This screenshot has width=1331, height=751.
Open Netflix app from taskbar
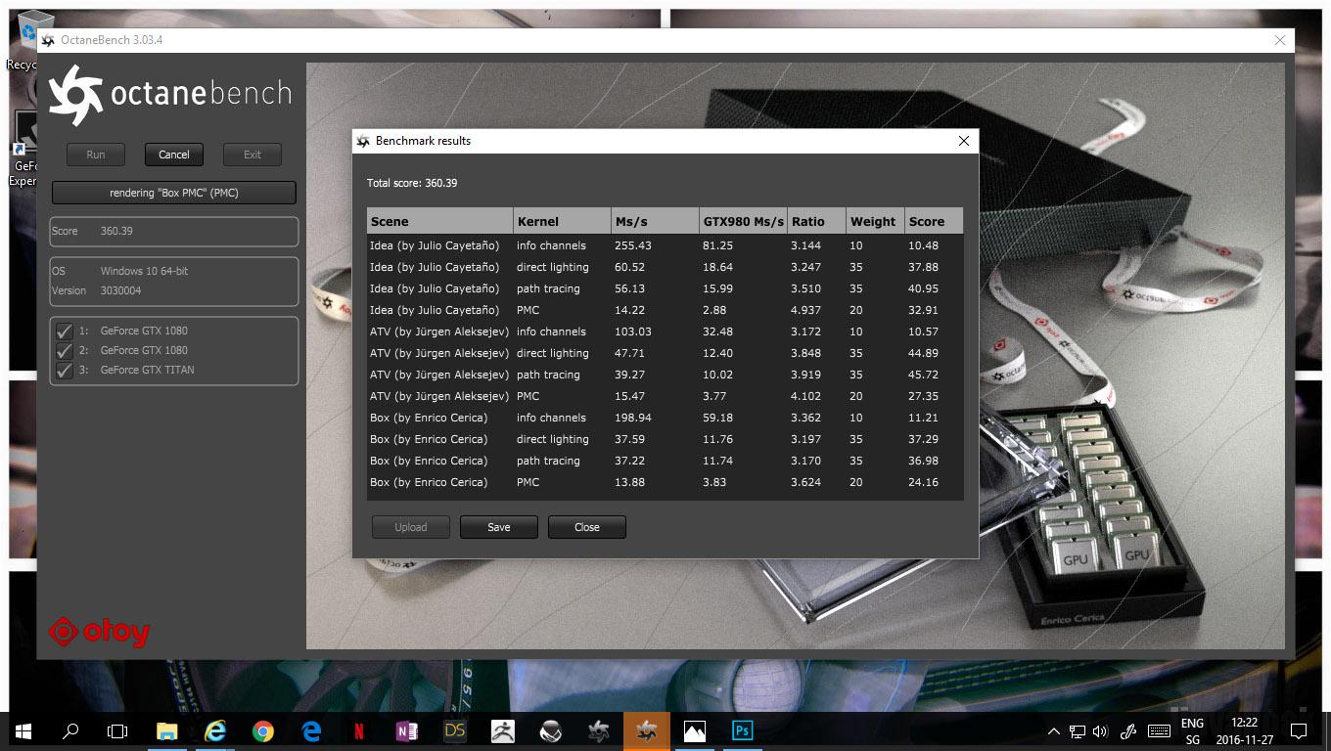click(359, 730)
